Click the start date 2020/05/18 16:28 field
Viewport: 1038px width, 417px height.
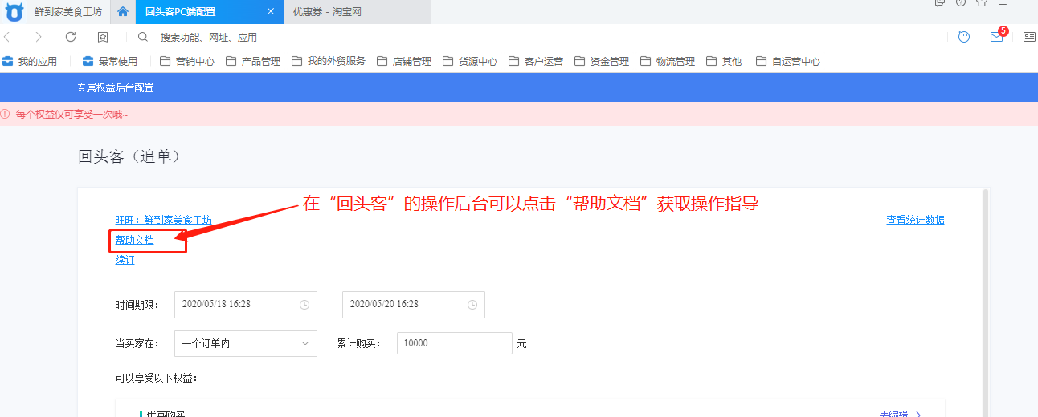click(246, 305)
